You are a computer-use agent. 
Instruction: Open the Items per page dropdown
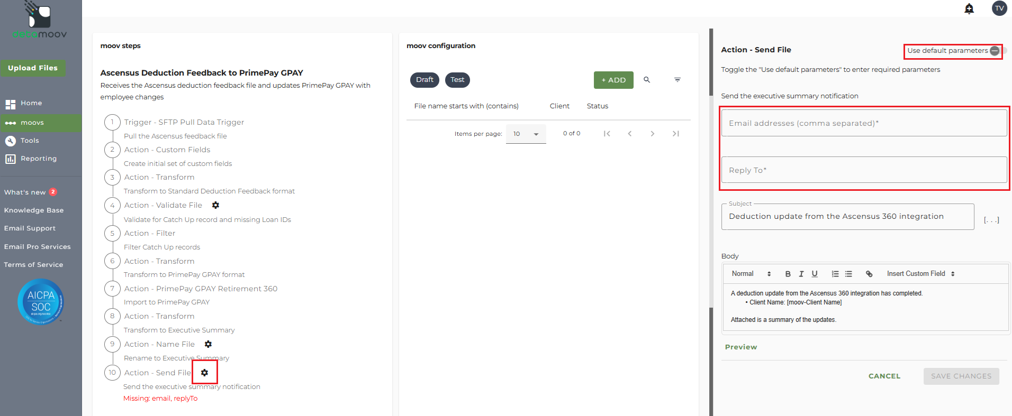point(526,134)
